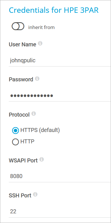Click the SSH Port field showing 22
This screenshot has width=111, height=223.
point(60,212)
